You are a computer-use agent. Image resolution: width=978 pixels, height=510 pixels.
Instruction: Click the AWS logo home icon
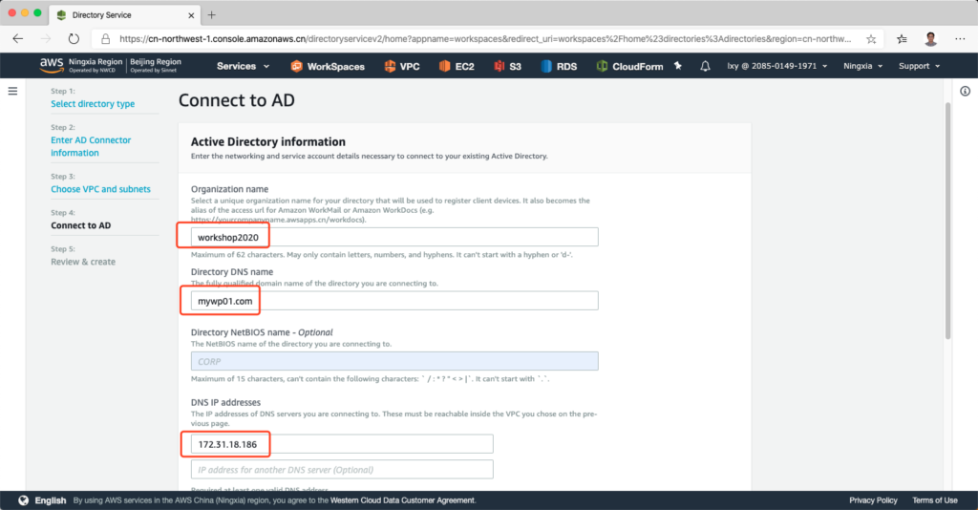click(x=51, y=66)
